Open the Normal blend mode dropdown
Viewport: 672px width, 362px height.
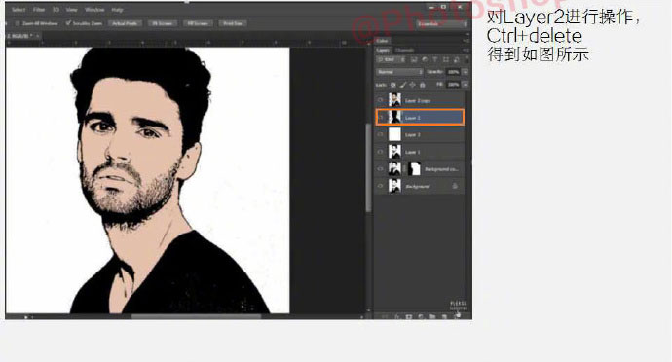tap(400, 72)
